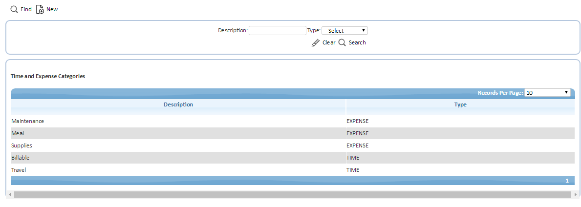This screenshot has width=581, height=207.
Task: Open the Find toolbar option
Action: click(x=21, y=9)
